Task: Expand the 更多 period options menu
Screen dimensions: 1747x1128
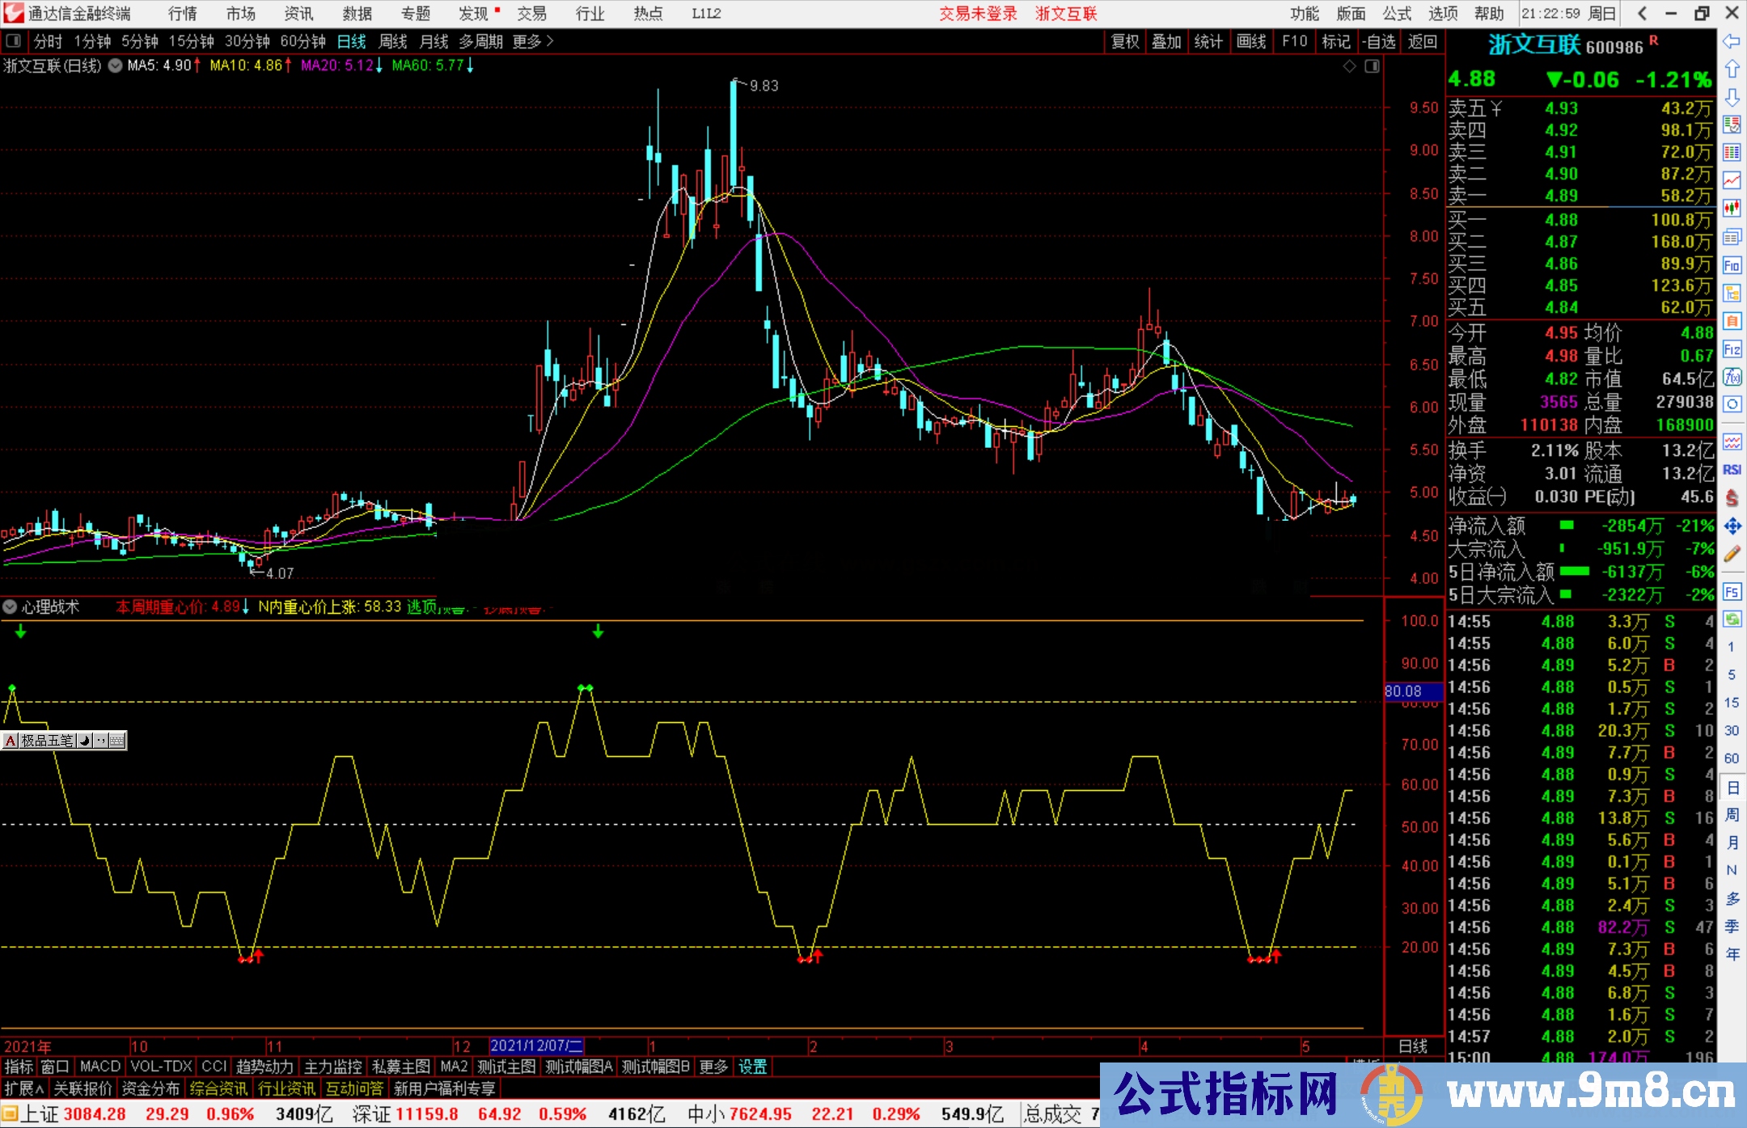Action: click(x=530, y=41)
